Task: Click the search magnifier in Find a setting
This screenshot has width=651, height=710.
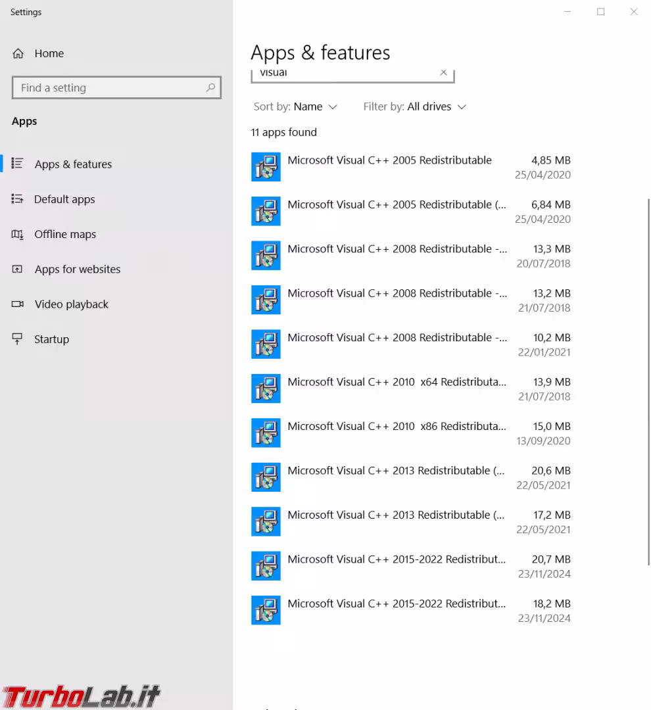Action: [210, 87]
